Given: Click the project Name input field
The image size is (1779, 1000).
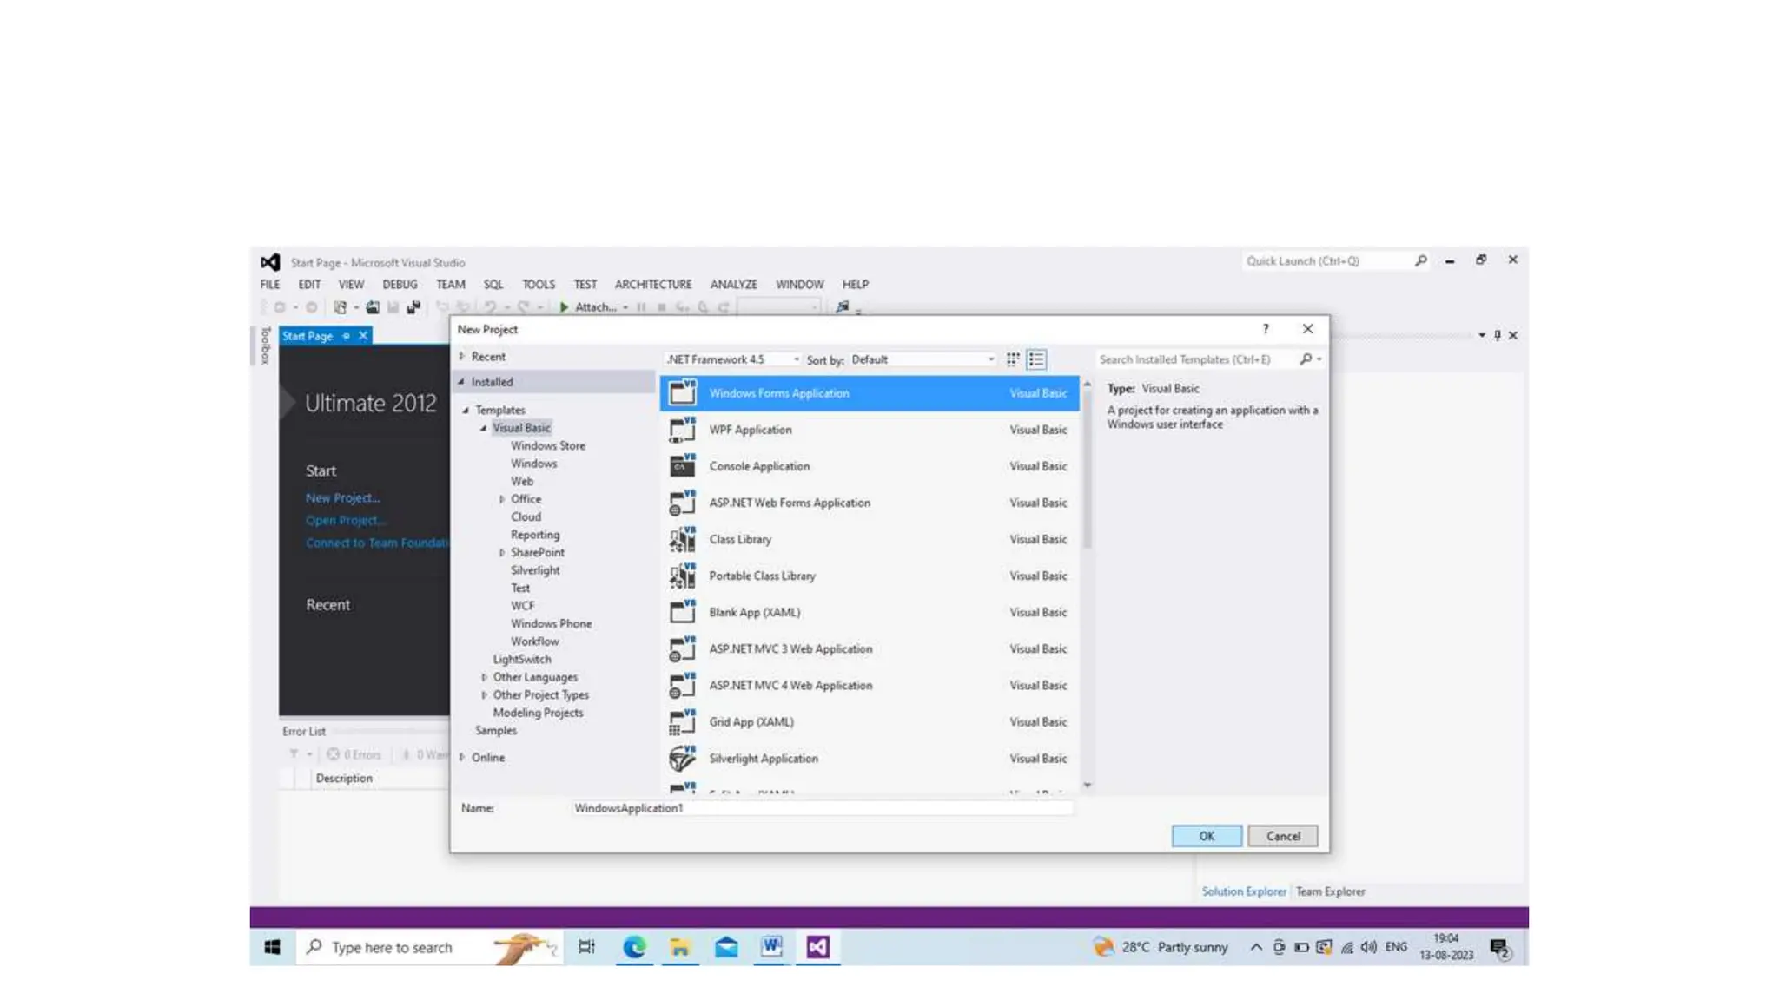Looking at the screenshot, I should [x=821, y=808].
